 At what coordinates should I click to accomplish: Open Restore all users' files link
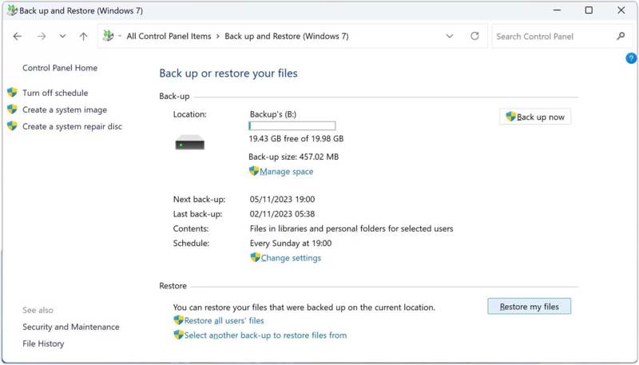(x=224, y=320)
